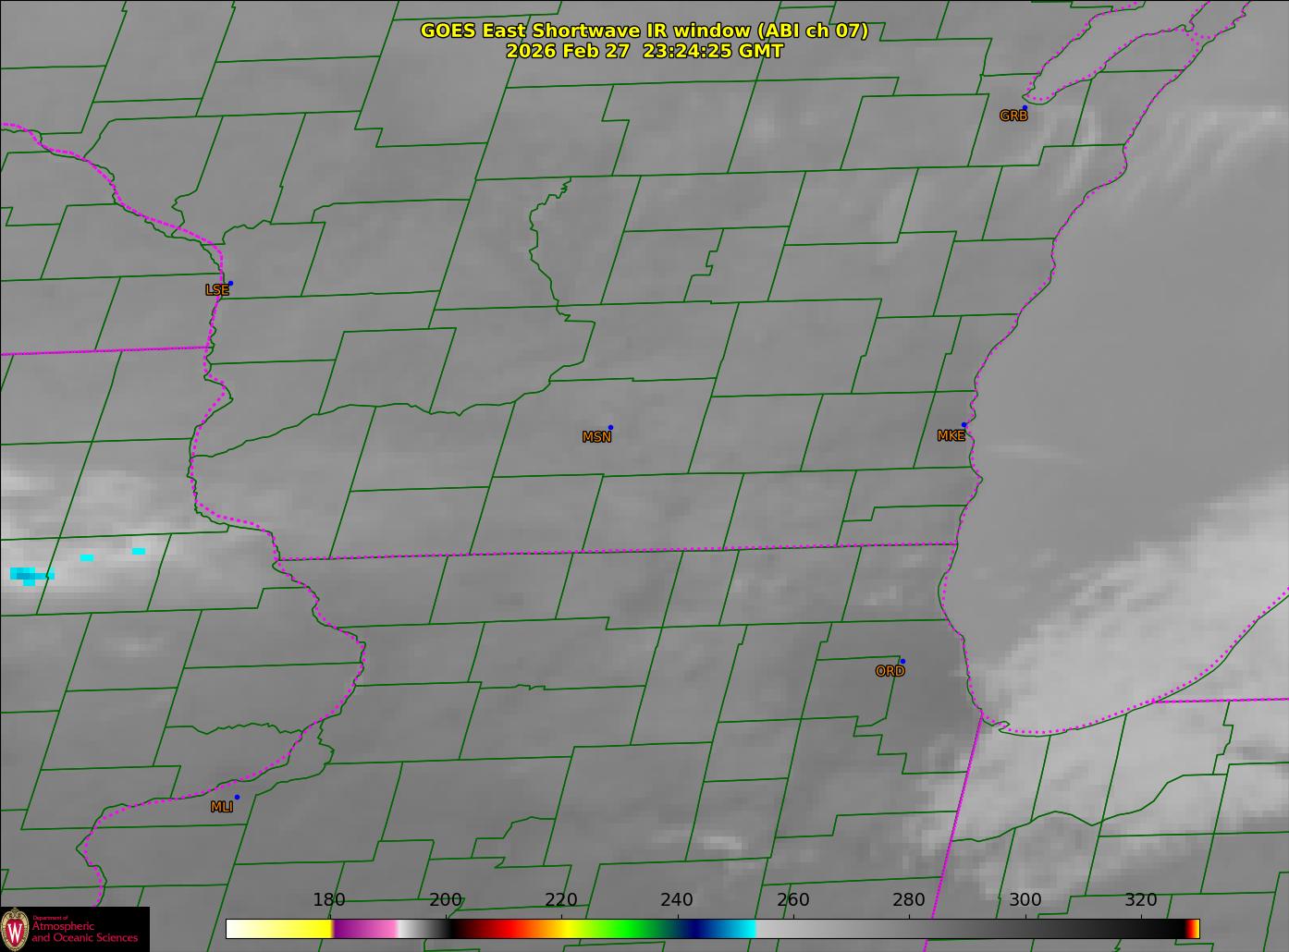Click the MKE station label
The height and width of the screenshot is (952, 1289).
951,436
